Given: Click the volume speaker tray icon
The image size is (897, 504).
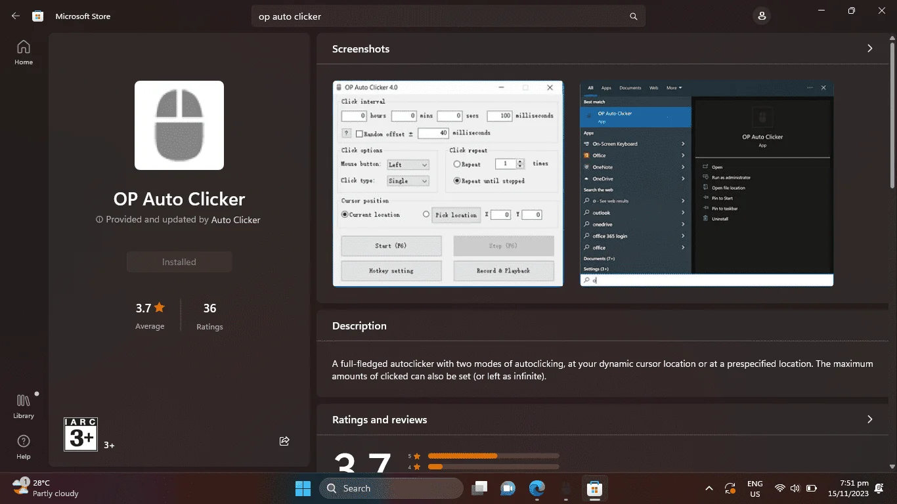Looking at the screenshot, I should tap(795, 488).
